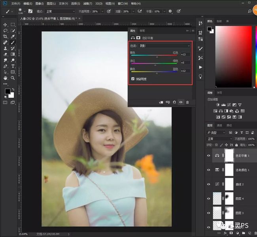The width and height of the screenshot is (257, 237).
Task: Switch to the 色板 tab
Action: (x=219, y=21)
